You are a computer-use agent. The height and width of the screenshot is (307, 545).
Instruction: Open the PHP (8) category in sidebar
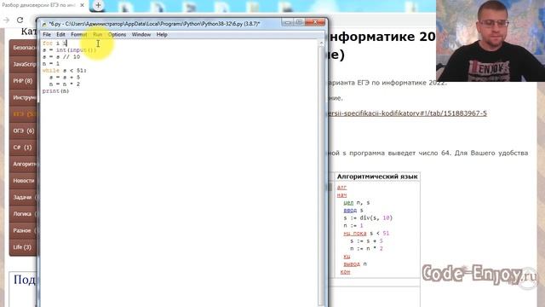[x=23, y=81]
